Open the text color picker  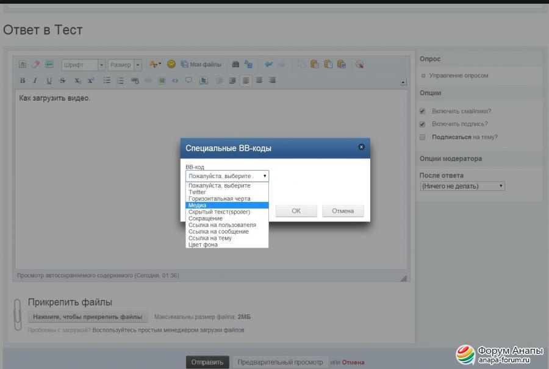coord(155,64)
